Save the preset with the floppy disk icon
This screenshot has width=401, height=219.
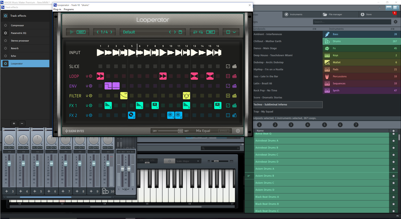pyautogui.click(x=180, y=32)
